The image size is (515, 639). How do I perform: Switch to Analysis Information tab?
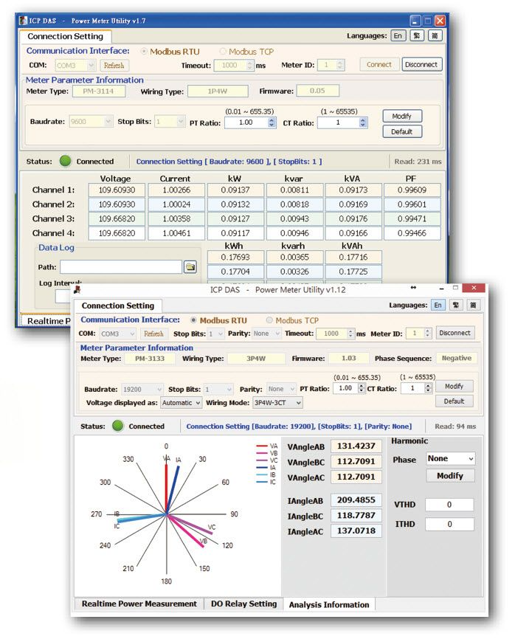click(x=329, y=604)
